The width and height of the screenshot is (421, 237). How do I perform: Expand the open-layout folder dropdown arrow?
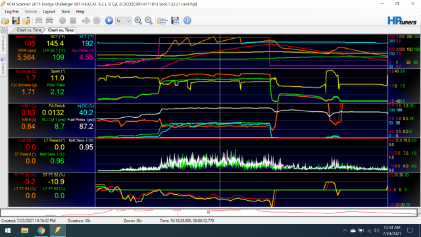166,20
